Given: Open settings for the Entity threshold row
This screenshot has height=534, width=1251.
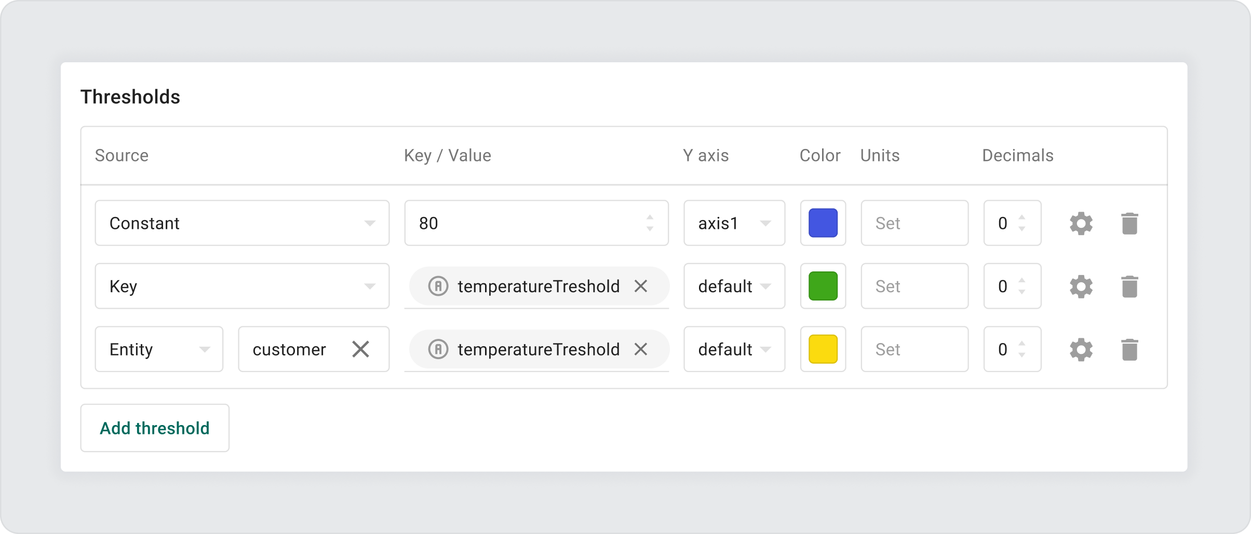Looking at the screenshot, I should click(1081, 349).
